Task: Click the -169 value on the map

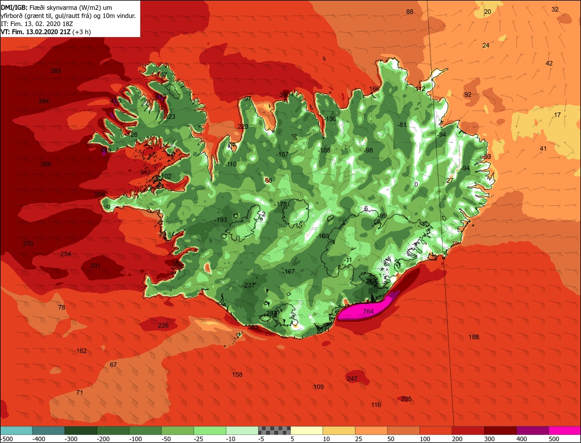Action: pyautogui.click(x=322, y=236)
